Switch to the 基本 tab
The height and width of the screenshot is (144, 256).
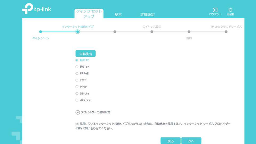[118, 14]
